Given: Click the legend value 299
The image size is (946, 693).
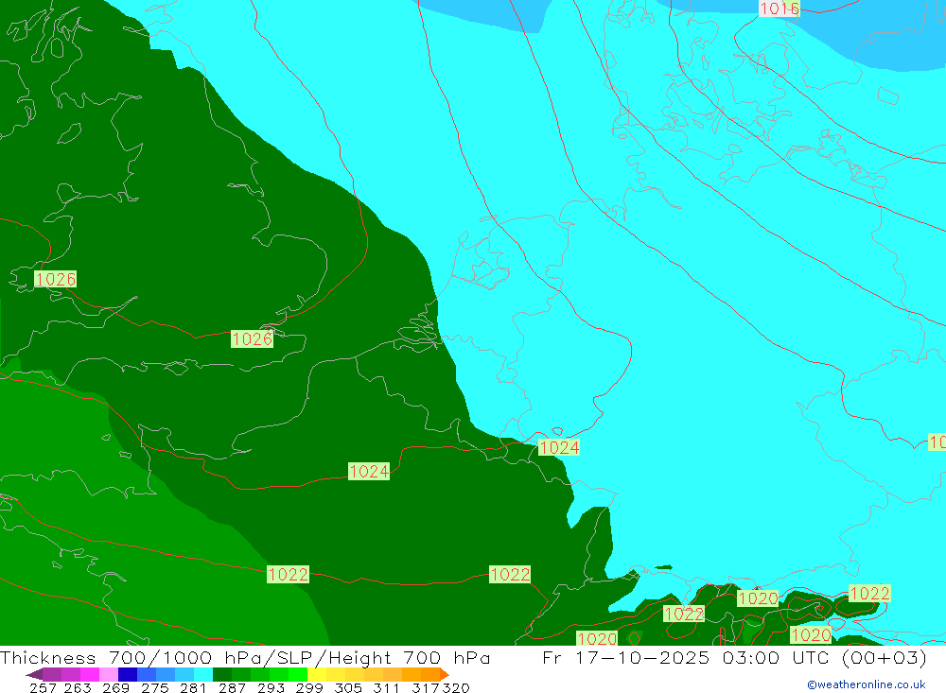Looking at the screenshot, I should coord(309,687).
